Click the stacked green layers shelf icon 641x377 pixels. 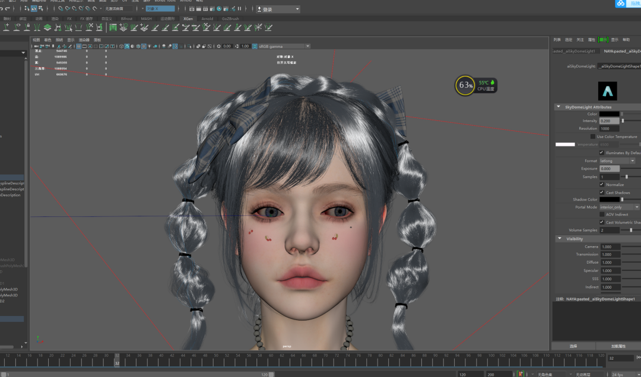tap(47, 27)
